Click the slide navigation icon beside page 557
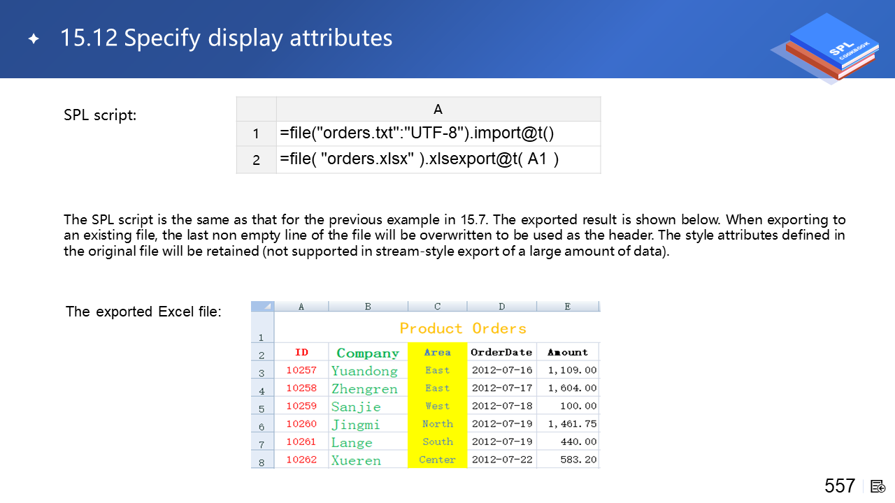Image resolution: width=895 pixels, height=503 pixels. 878,486
